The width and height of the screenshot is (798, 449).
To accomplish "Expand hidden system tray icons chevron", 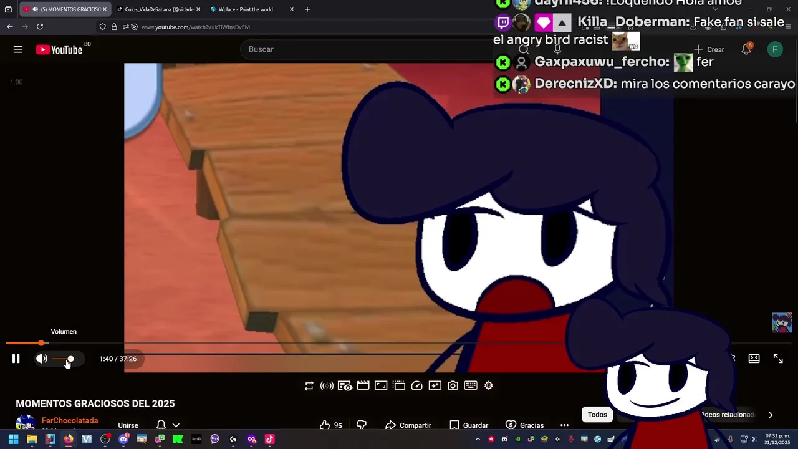I will tap(478, 439).
